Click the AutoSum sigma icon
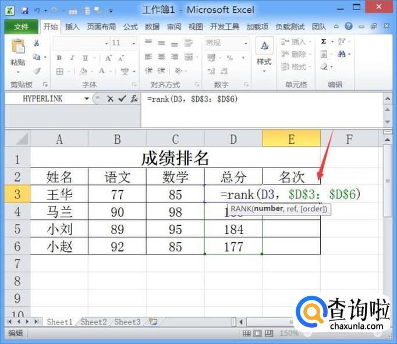The image size is (397, 344). 324,41
